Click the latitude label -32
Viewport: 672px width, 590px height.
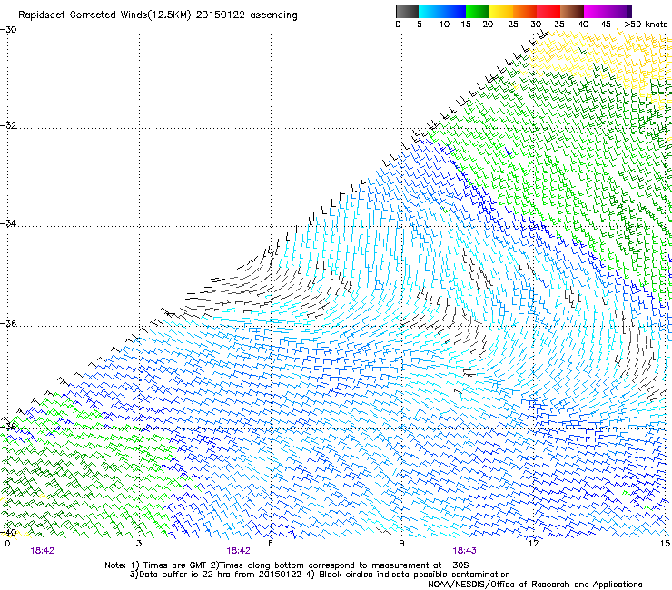coord(8,125)
